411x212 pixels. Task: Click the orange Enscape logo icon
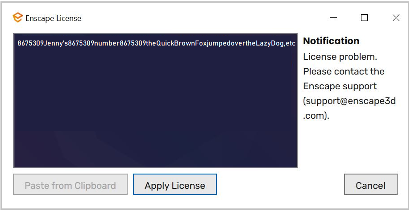[x=17, y=17]
